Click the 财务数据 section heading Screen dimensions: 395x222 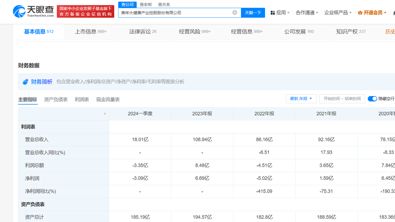pyautogui.click(x=29, y=65)
